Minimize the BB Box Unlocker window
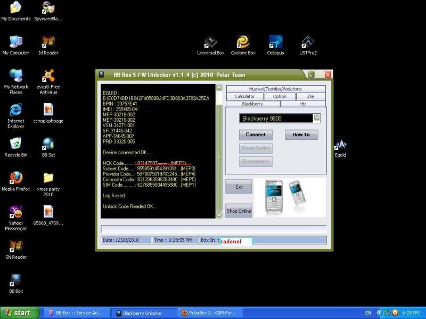 pyautogui.click(x=312, y=74)
